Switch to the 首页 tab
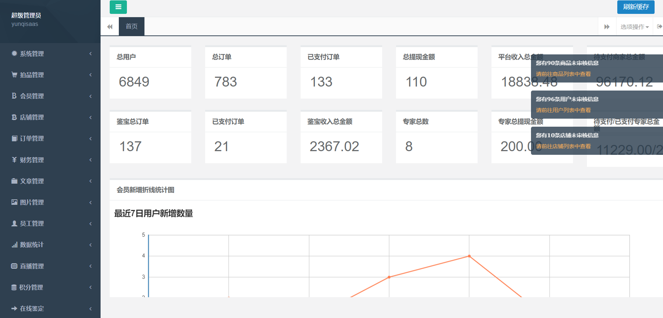 tap(132, 26)
